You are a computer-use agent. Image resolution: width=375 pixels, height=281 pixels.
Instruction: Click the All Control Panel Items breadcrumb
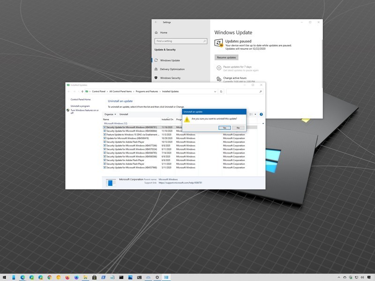tap(120, 91)
